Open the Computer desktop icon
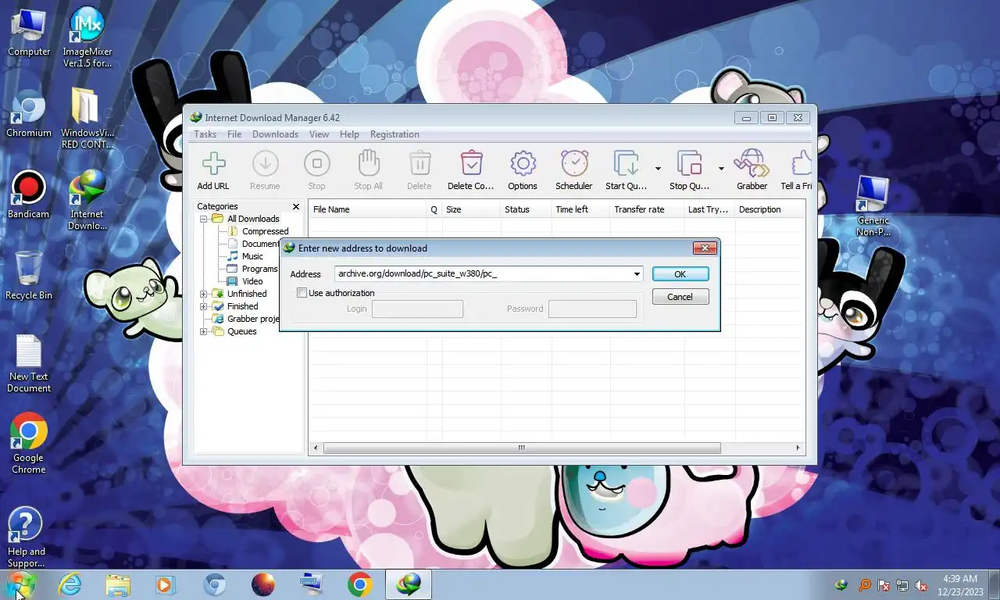The image size is (1000, 600). 29,33
